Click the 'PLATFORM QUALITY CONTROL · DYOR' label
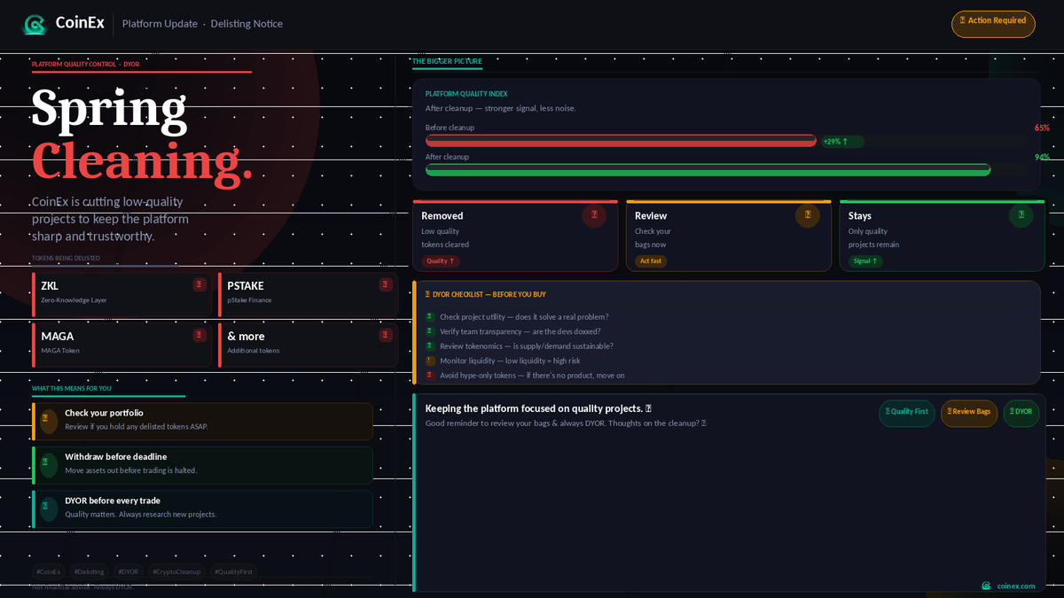 (85, 65)
